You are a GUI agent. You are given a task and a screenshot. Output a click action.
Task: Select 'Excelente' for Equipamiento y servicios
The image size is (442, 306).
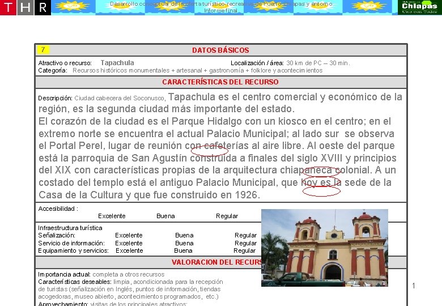point(129,251)
